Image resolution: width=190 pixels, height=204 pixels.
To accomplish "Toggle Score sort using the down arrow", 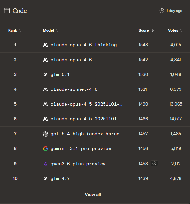I will pyautogui.click(x=152, y=30).
